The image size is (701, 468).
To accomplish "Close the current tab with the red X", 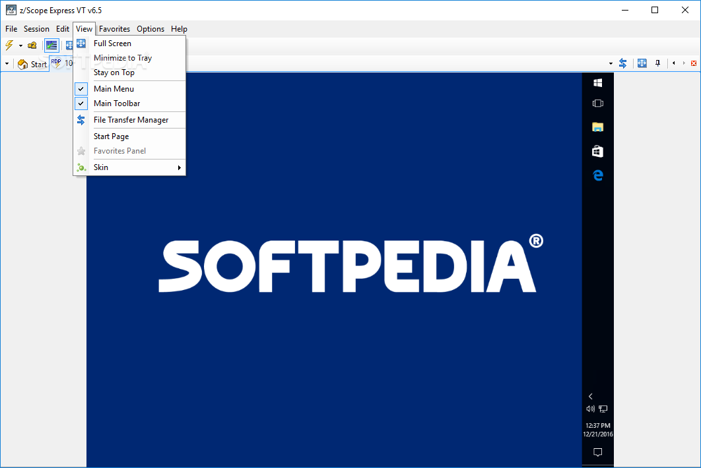I will pos(694,63).
